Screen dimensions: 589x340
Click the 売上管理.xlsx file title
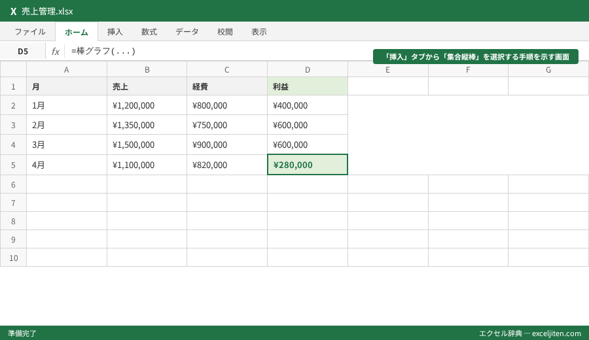pos(47,12)
